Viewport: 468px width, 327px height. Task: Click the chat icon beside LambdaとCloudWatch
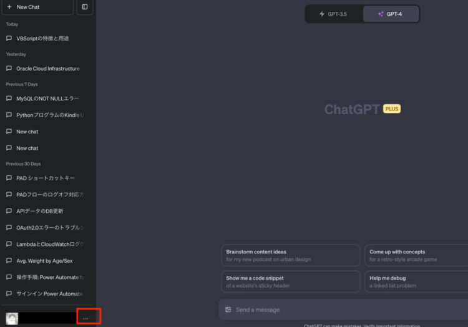(9, 244)
